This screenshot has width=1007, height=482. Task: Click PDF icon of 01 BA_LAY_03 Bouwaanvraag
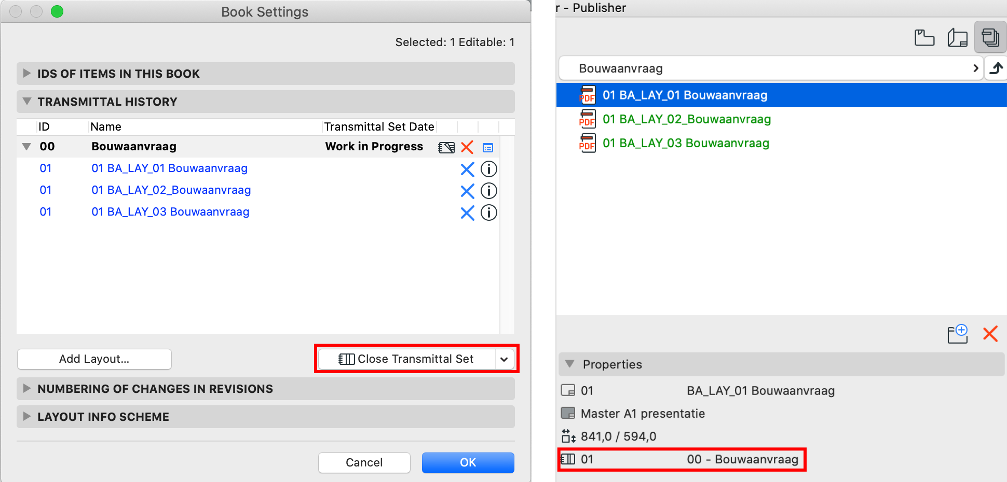(587, 143)
